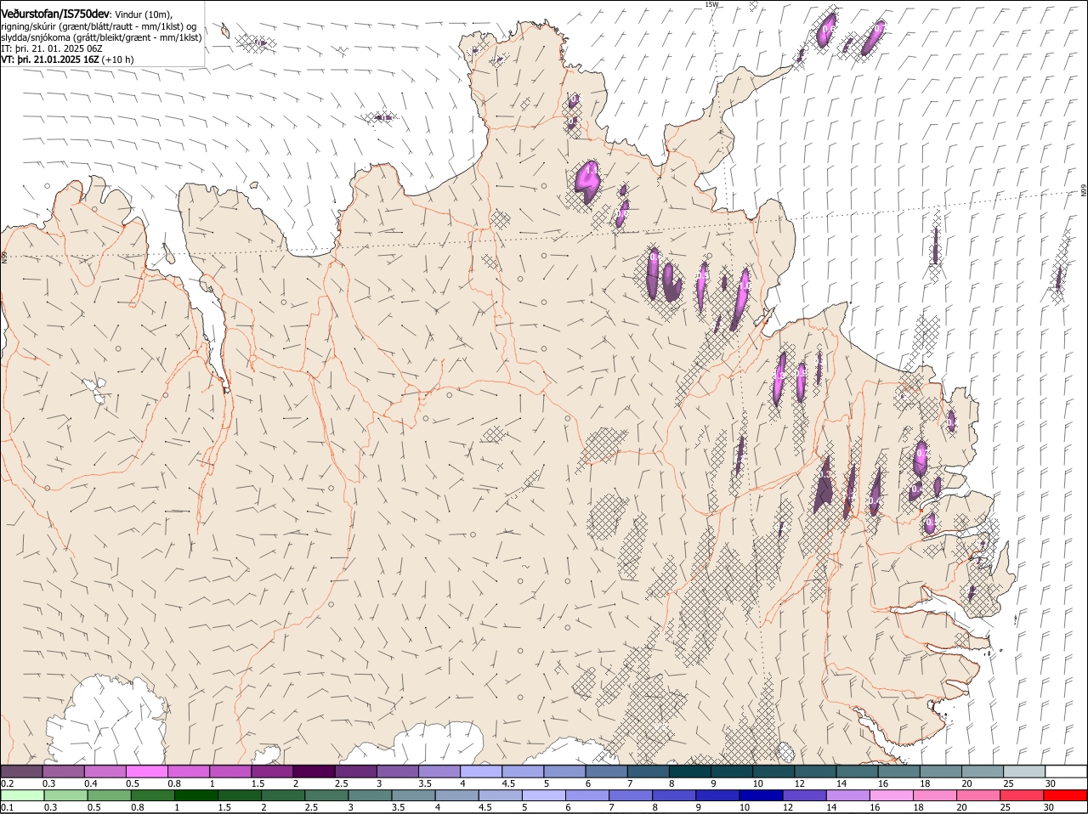Click the 15W longitude label at the map top
This screenshot has width=1088, height=814.
(712, 4)
